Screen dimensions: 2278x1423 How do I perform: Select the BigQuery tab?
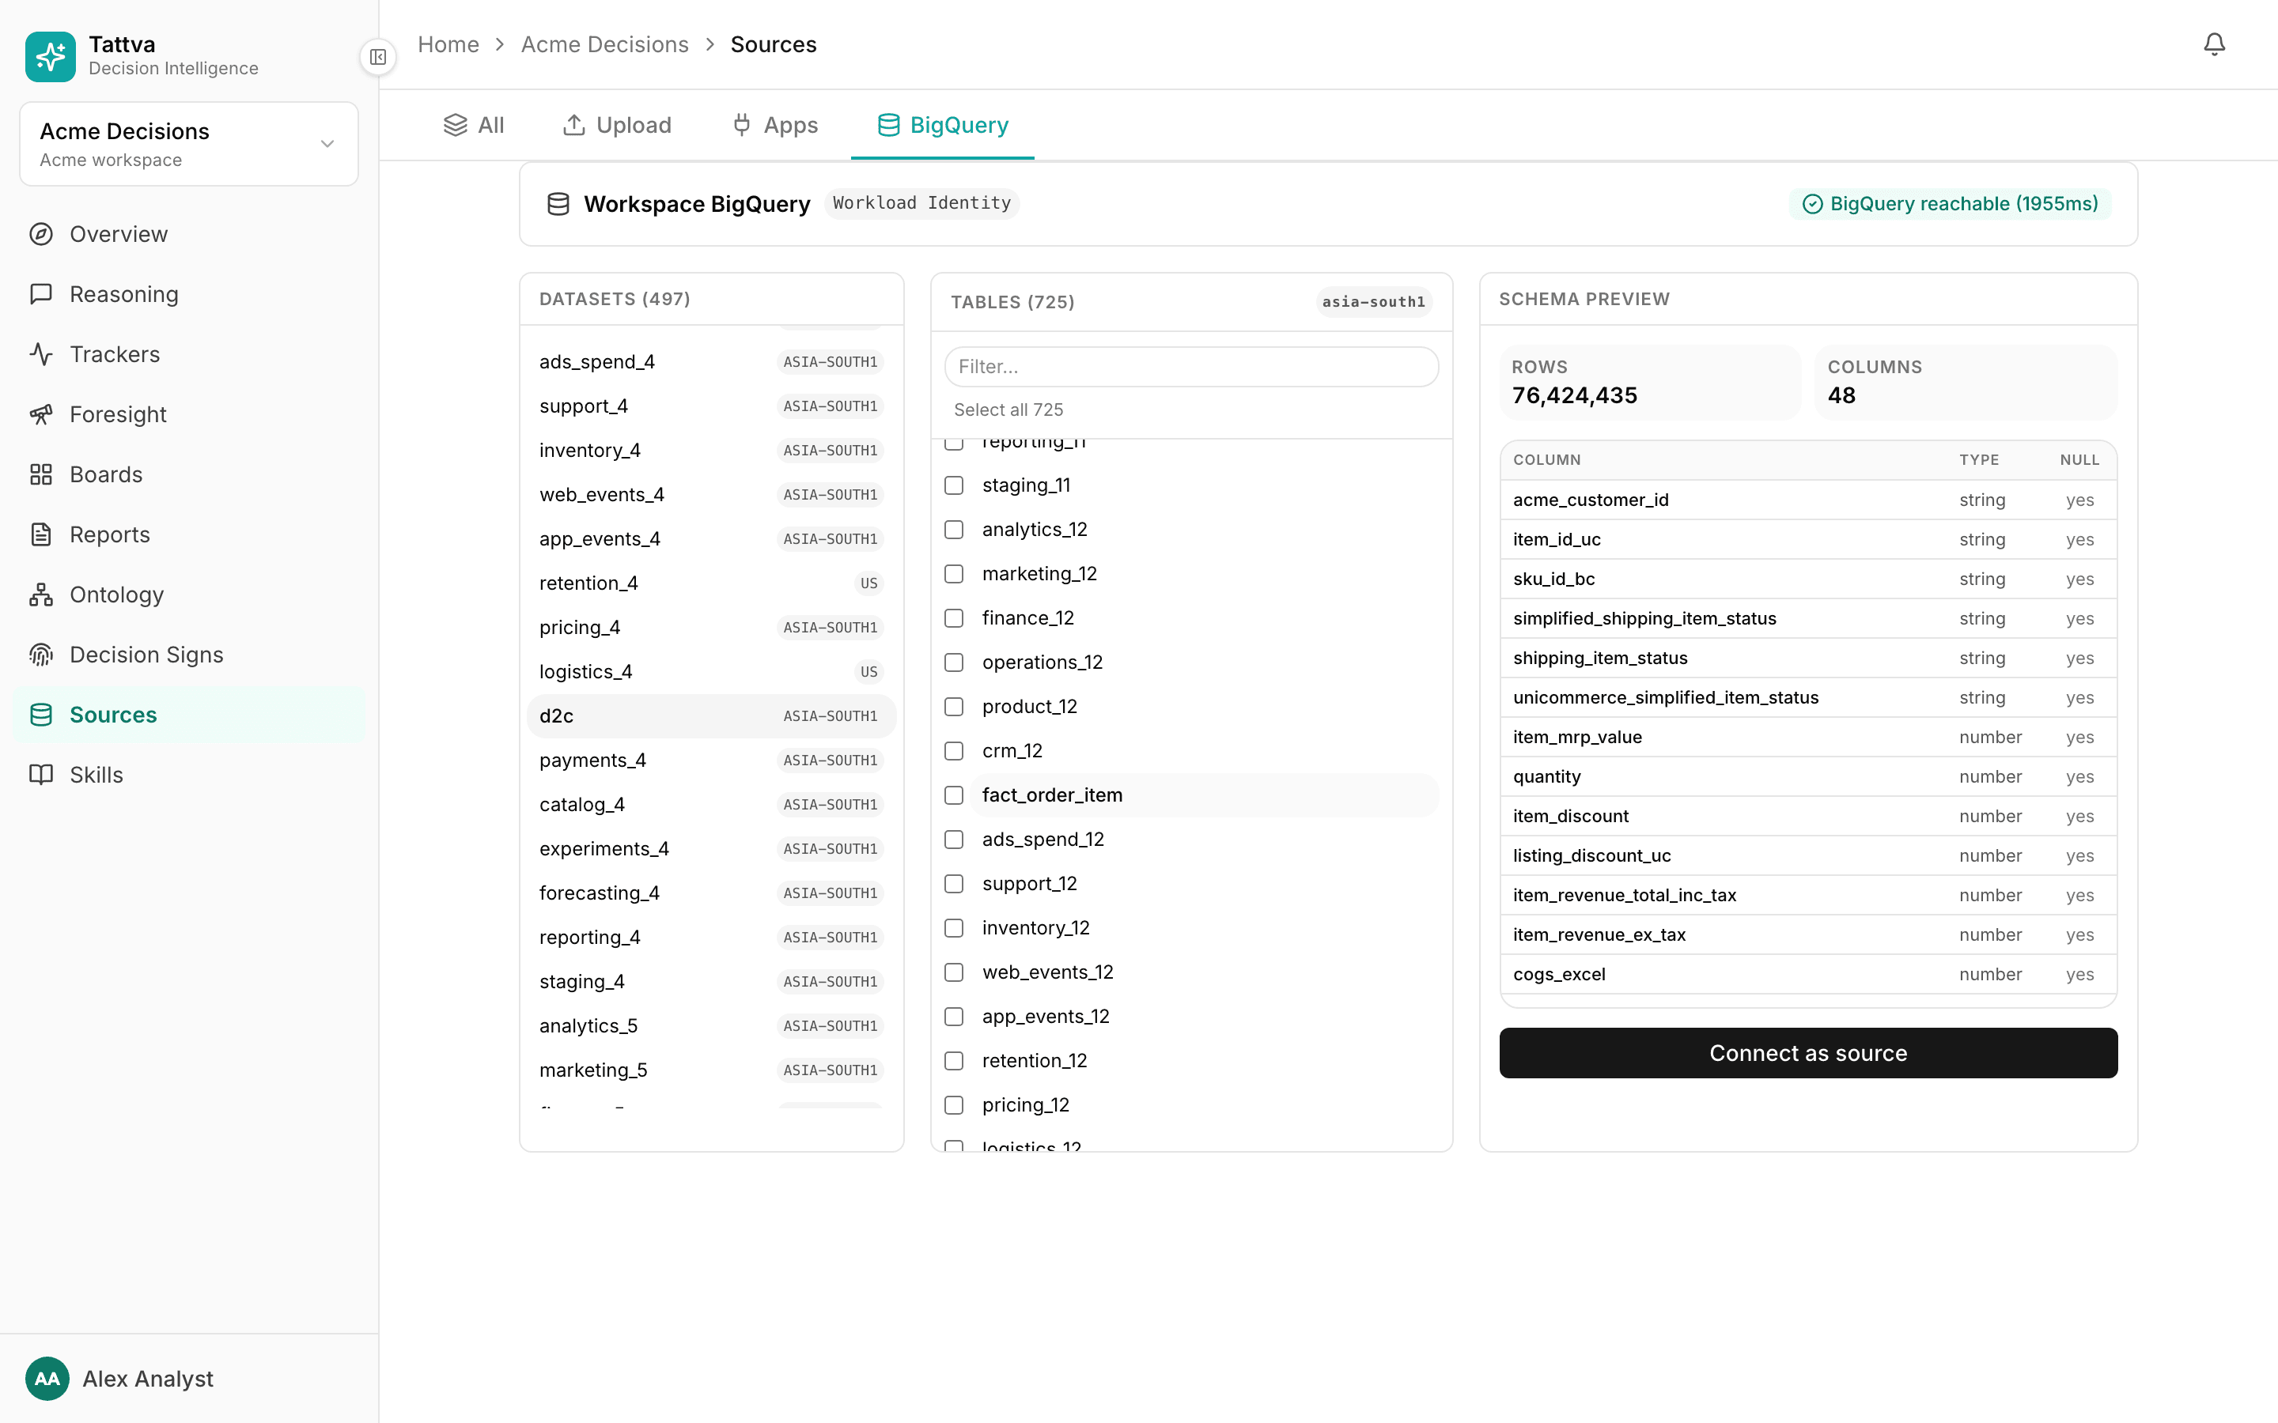942,125
